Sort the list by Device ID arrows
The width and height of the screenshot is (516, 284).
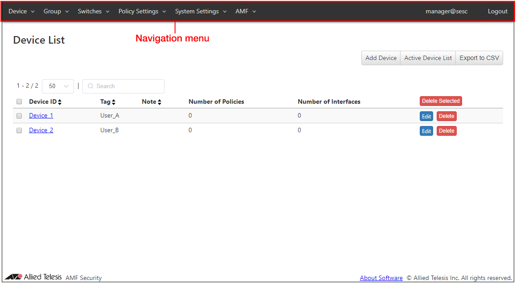60,102
